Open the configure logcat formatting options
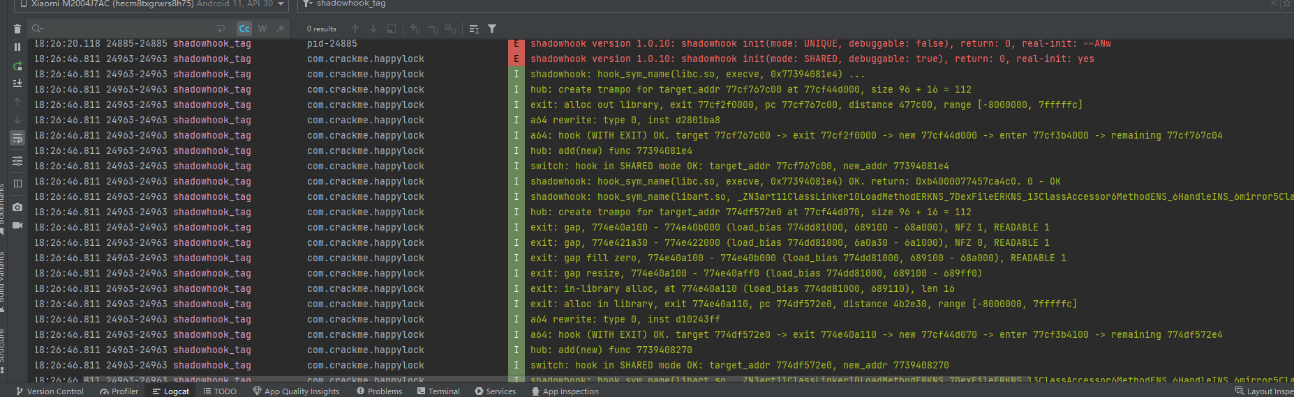1294x397 pixels. [17, 161]
